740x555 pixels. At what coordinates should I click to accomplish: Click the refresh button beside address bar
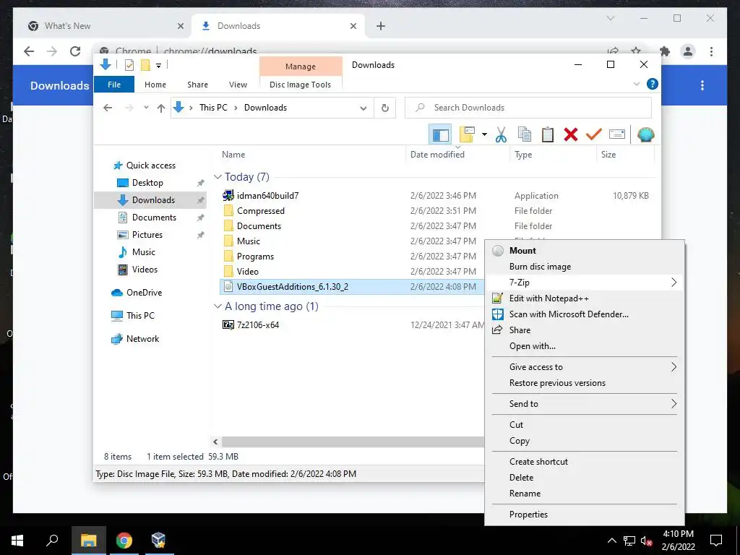coord(385,108)
